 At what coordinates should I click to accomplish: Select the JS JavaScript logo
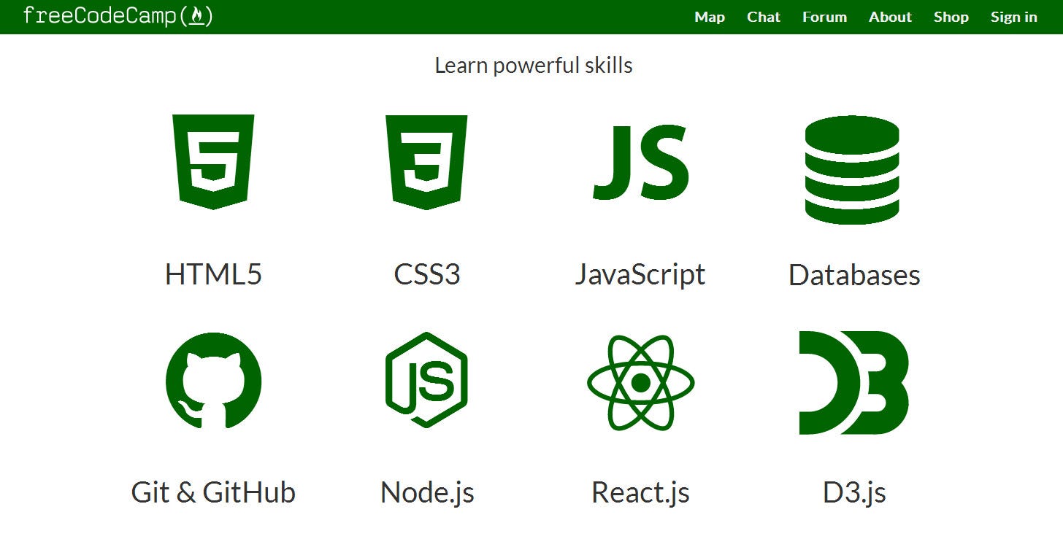coord(640,162)
